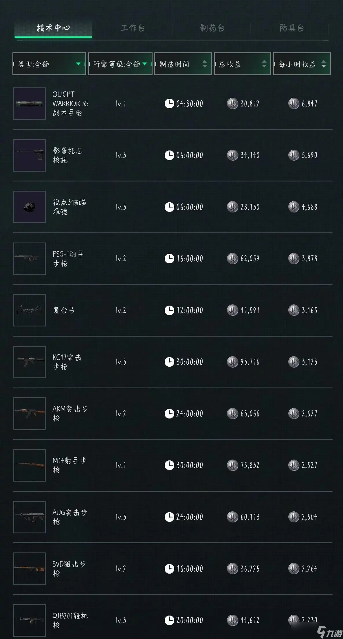Click the OLIGHT WARRIOR 3S flashlight thumbnail
The width and height of the screenshot is (343, 639).
tap(30, 104)
